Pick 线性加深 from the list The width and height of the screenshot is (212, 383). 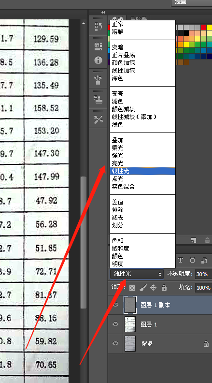(x=143, y=71)
